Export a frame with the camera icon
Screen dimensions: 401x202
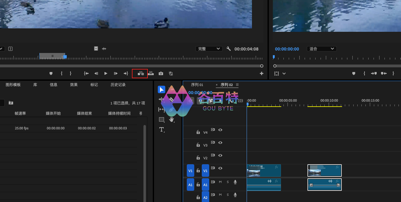pos(161,74)
